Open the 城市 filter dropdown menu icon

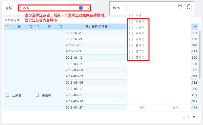pos(180,5)
